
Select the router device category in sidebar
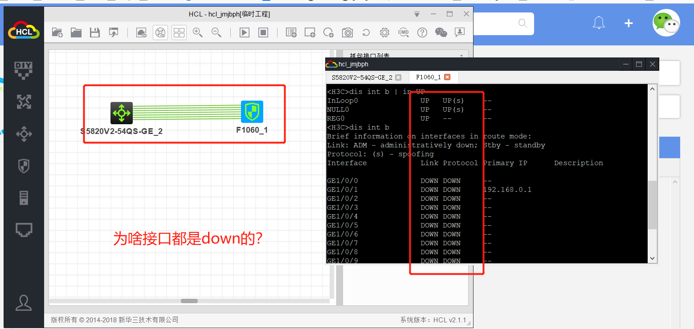click(24, 102)
